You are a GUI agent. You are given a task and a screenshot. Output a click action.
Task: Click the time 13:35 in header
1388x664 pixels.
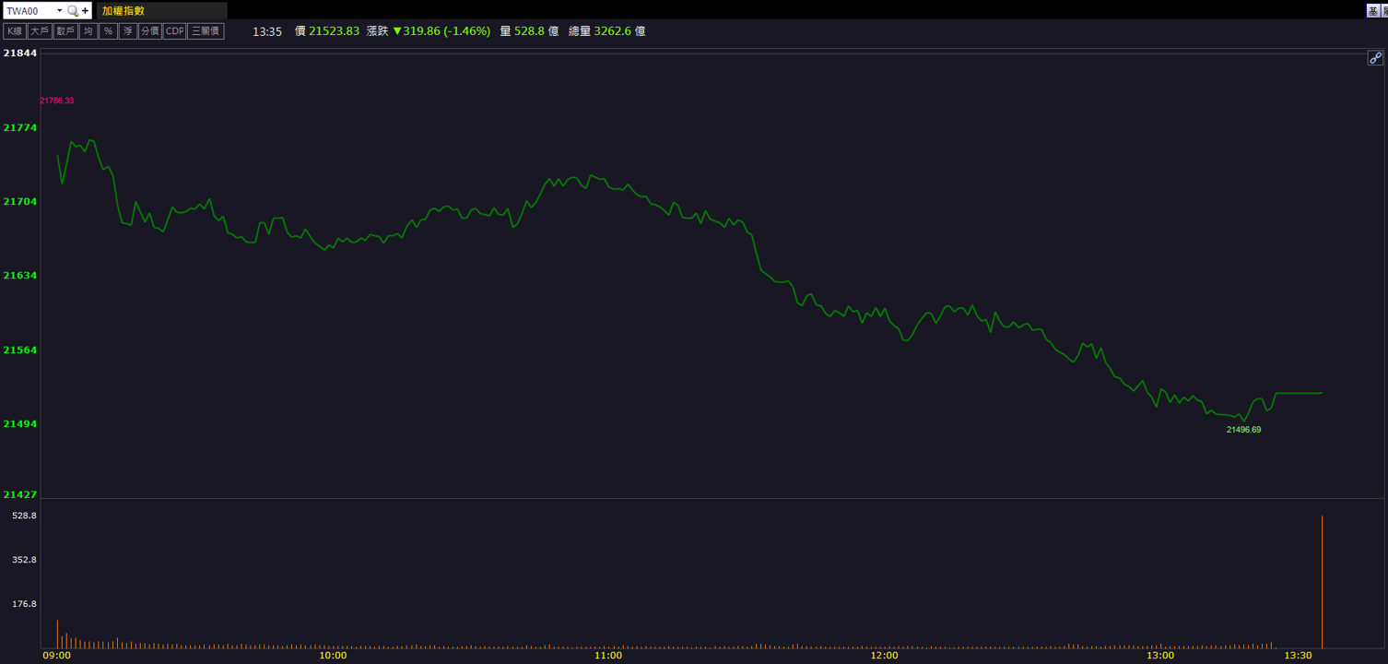coord(267,31)
